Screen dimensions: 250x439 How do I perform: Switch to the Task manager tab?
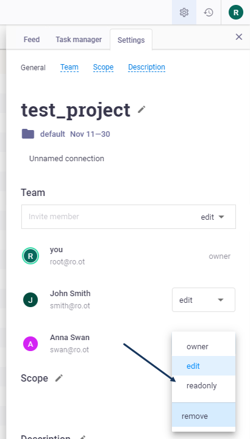click(x=79, y=40)
